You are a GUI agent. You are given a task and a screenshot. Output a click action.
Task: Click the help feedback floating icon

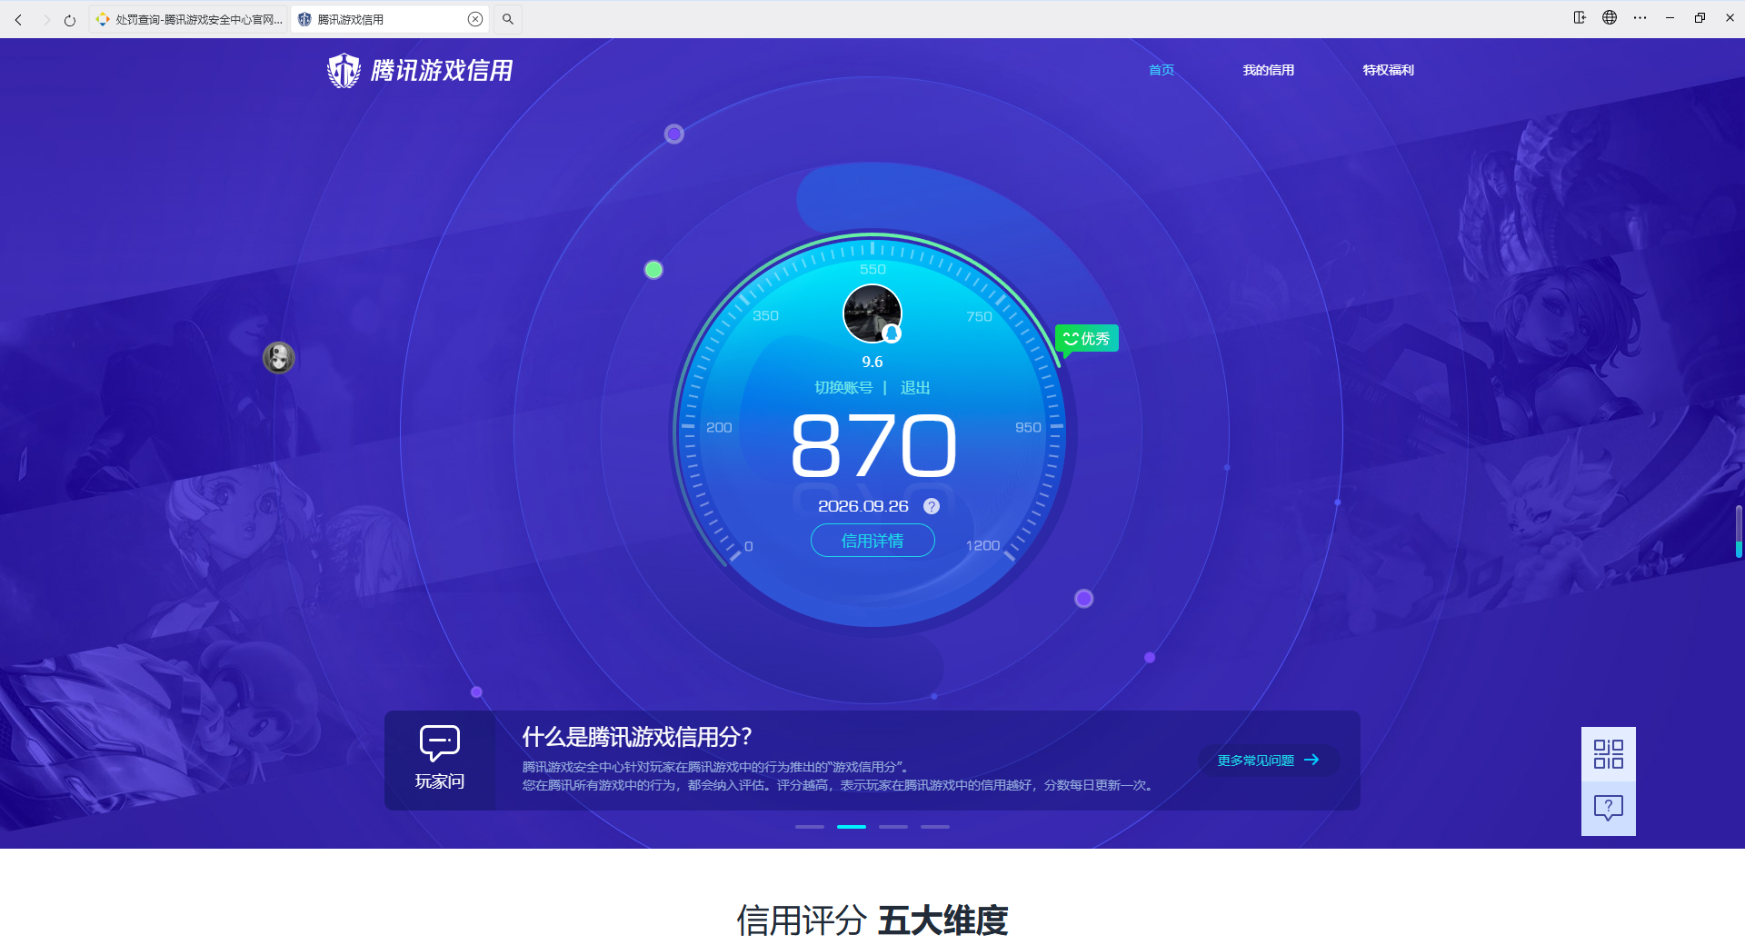1609,808
